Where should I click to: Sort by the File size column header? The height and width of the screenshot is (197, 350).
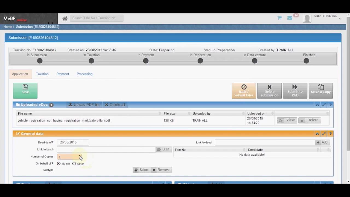click(x=176, y=114)
